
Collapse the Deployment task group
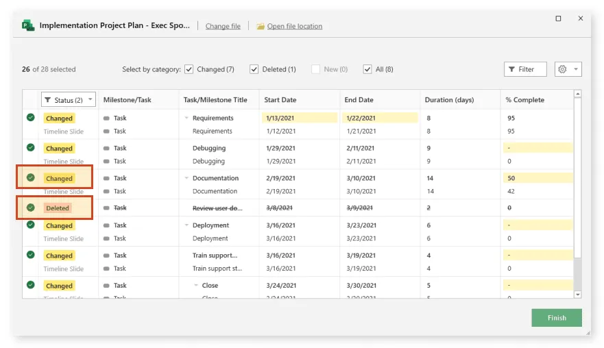(x=186, y=225)
